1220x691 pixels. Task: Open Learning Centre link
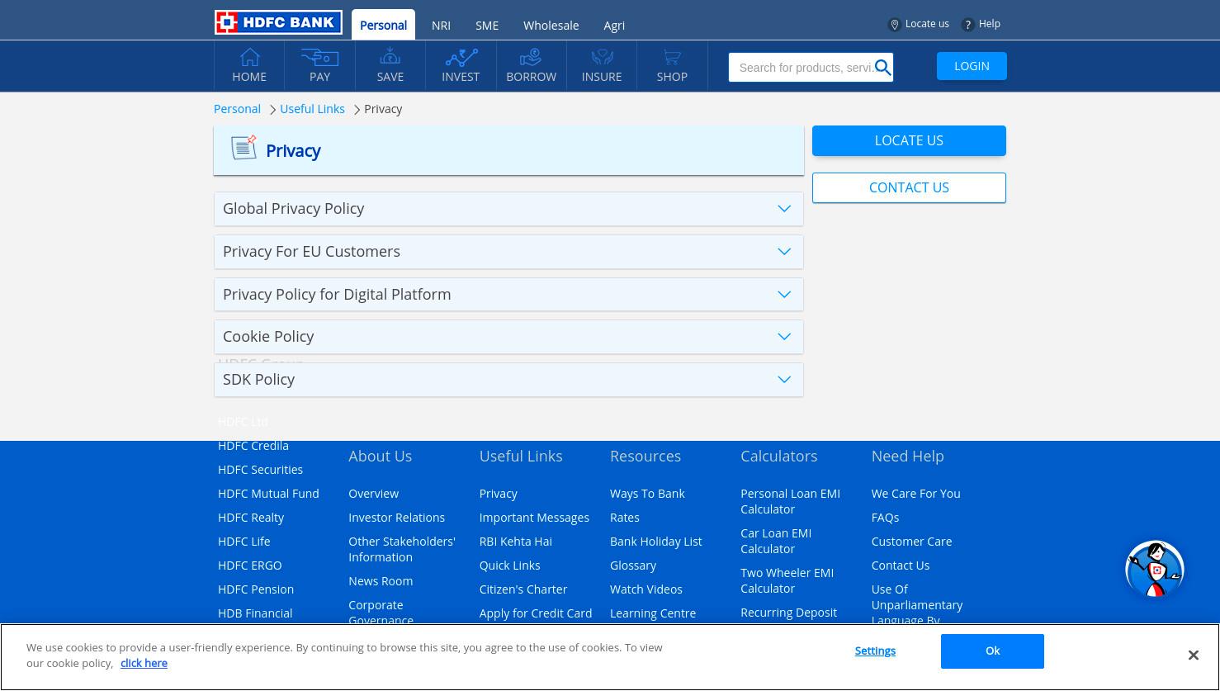pos(653,613)
